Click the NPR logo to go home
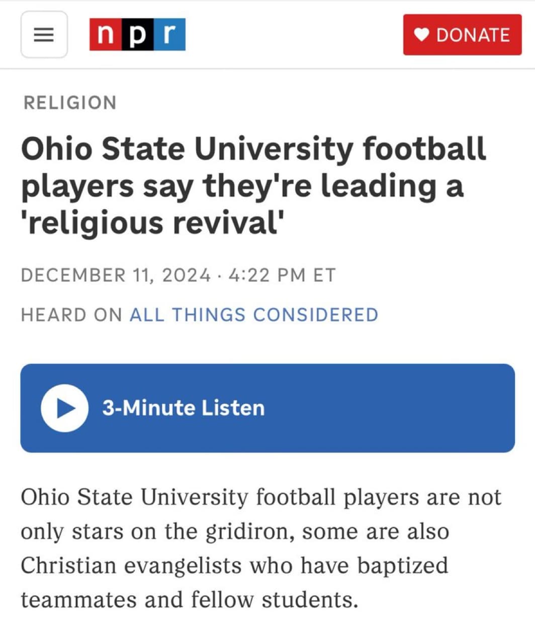Image resolution: width=535 pixels, height=629 pixels. 137,34
